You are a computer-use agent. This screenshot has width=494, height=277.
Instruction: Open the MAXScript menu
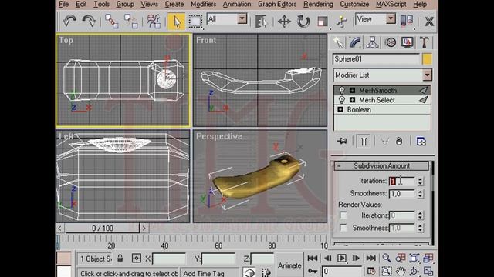pos(391,5)
